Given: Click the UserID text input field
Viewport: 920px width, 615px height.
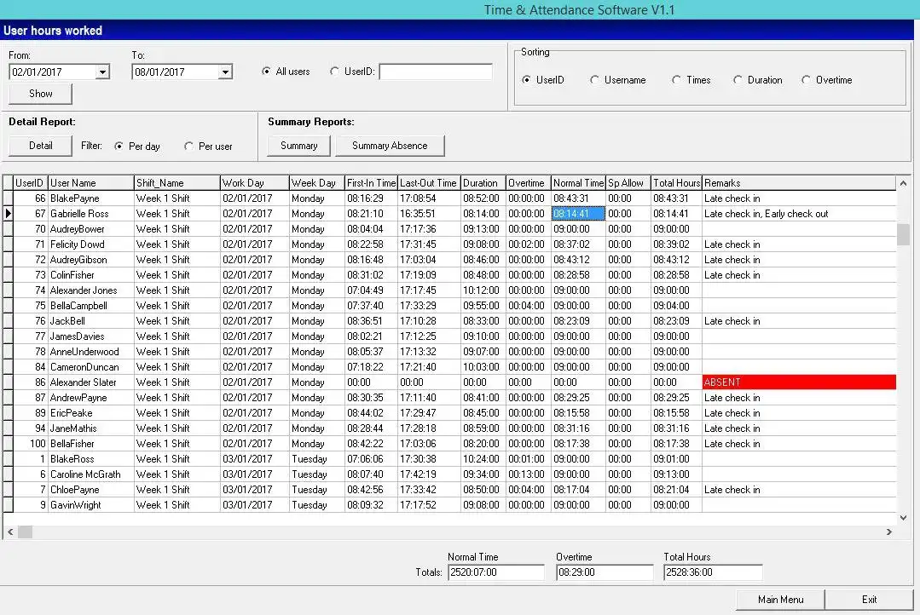Looking at the screenshot, I should click(x=436, y=72).
